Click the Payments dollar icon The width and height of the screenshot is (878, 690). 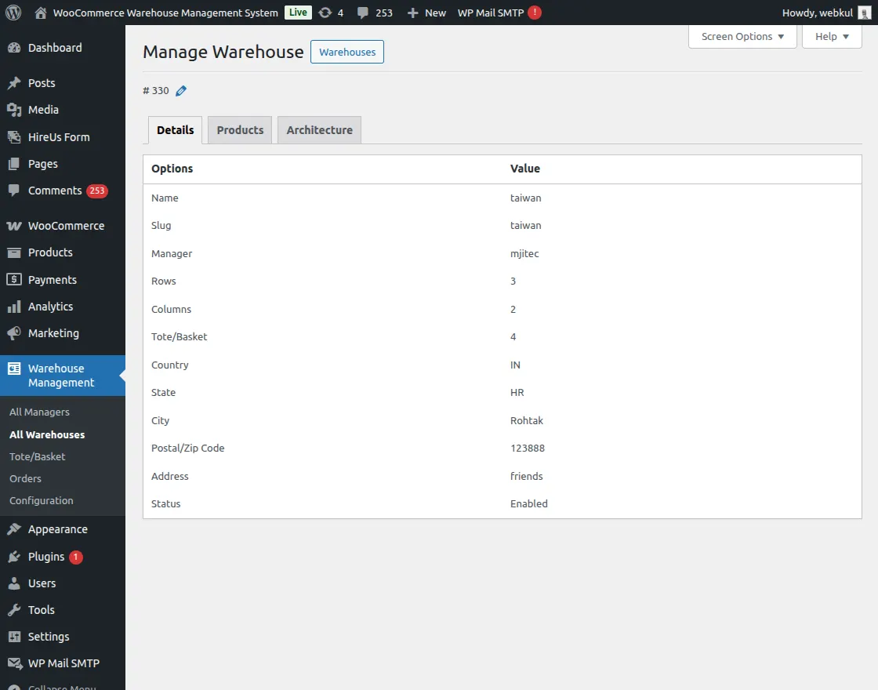14,279
